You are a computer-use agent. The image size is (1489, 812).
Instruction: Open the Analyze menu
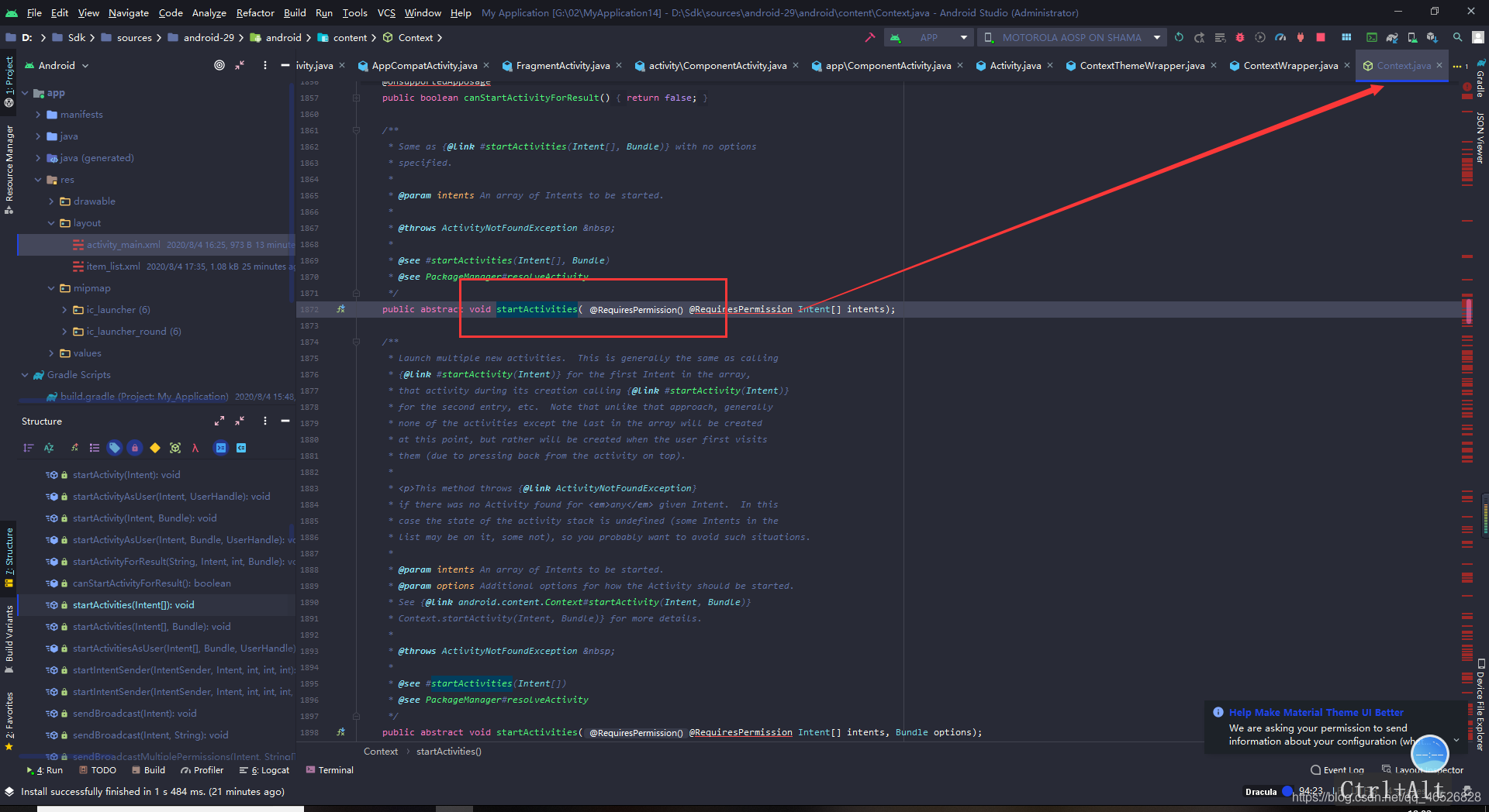click(x=209, y=12)
